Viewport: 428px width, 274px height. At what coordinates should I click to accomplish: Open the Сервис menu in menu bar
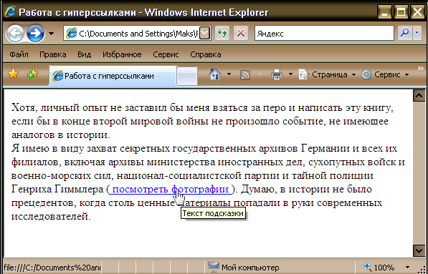(x=166, y=54)
